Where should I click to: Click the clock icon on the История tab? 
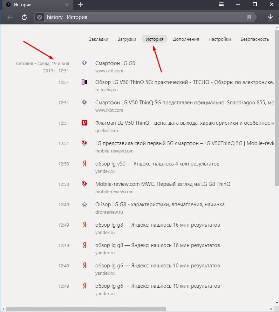click(8, 5)
